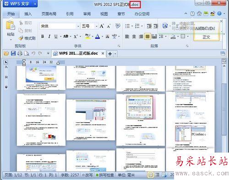This screenshot has width=229, height=180.
Task: Open the skin (shirt) icon
Action: tap(192, 14)
